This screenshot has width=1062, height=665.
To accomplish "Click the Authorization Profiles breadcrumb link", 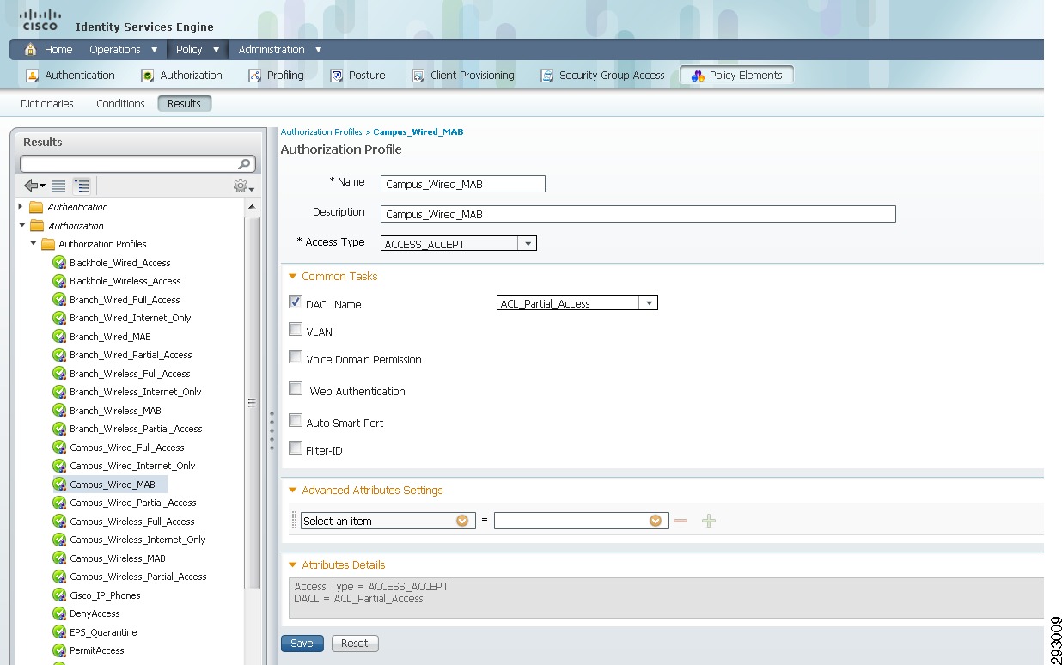I will point(321,132).
